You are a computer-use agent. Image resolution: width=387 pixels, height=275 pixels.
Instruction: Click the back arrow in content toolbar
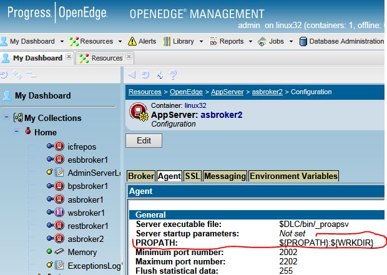(132, 75)
